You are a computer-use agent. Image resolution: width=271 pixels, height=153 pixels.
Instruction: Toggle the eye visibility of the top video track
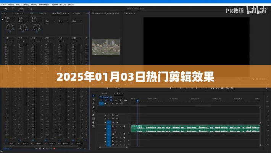(x=116, y=115)
